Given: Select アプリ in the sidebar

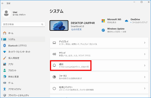Looking at the screenshot, I should click(23, 64).
